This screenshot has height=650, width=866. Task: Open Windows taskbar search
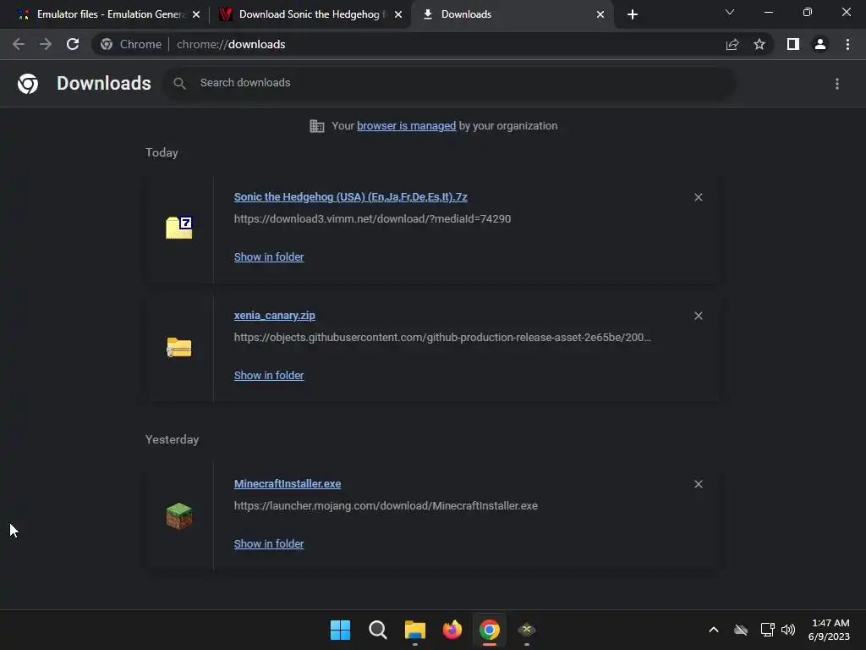point(378,630)
